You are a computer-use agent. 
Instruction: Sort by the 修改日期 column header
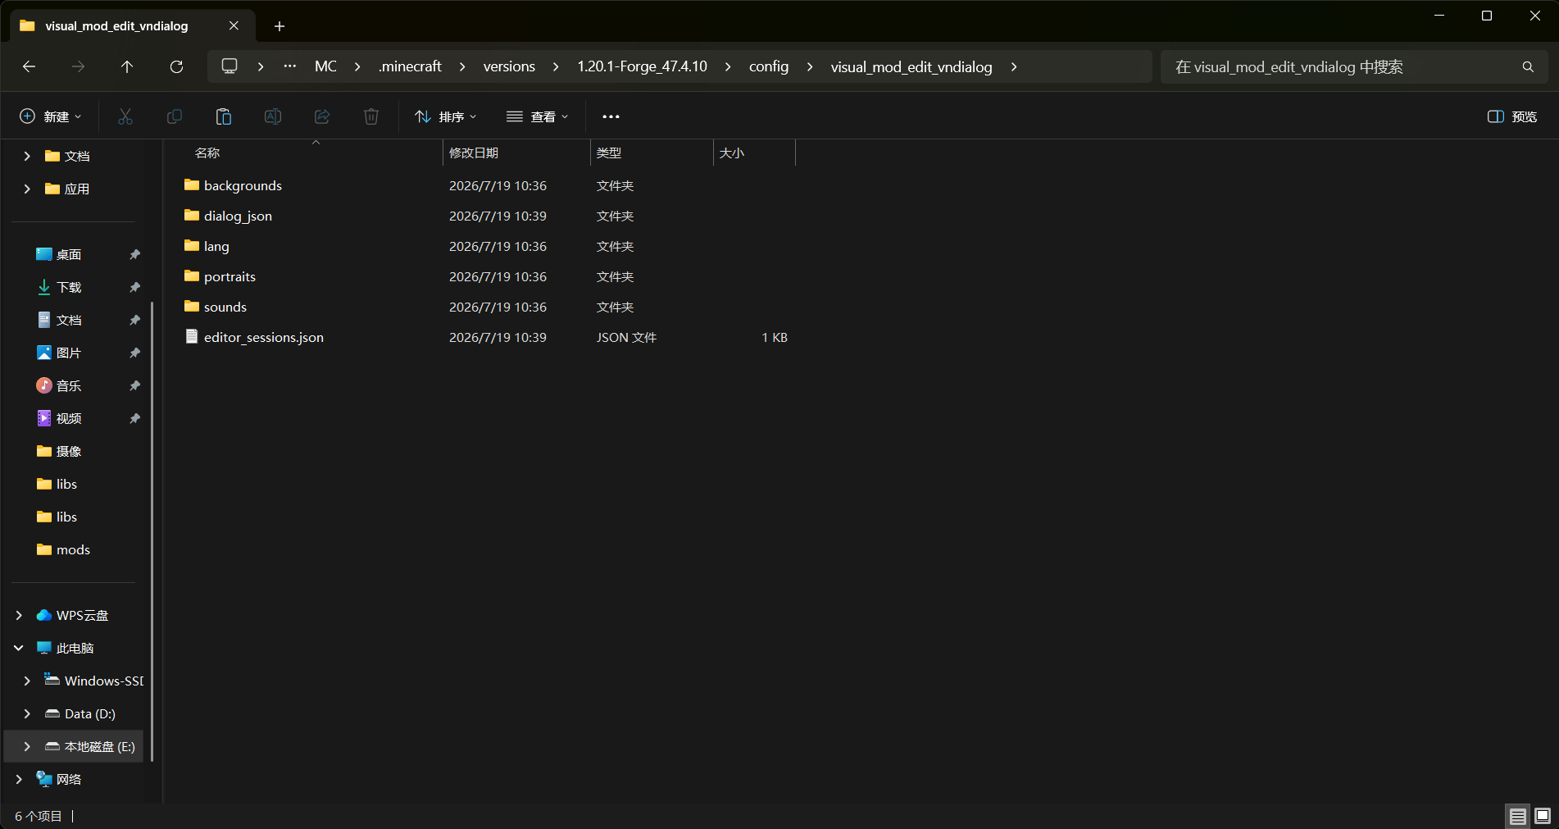click(516, 153)
